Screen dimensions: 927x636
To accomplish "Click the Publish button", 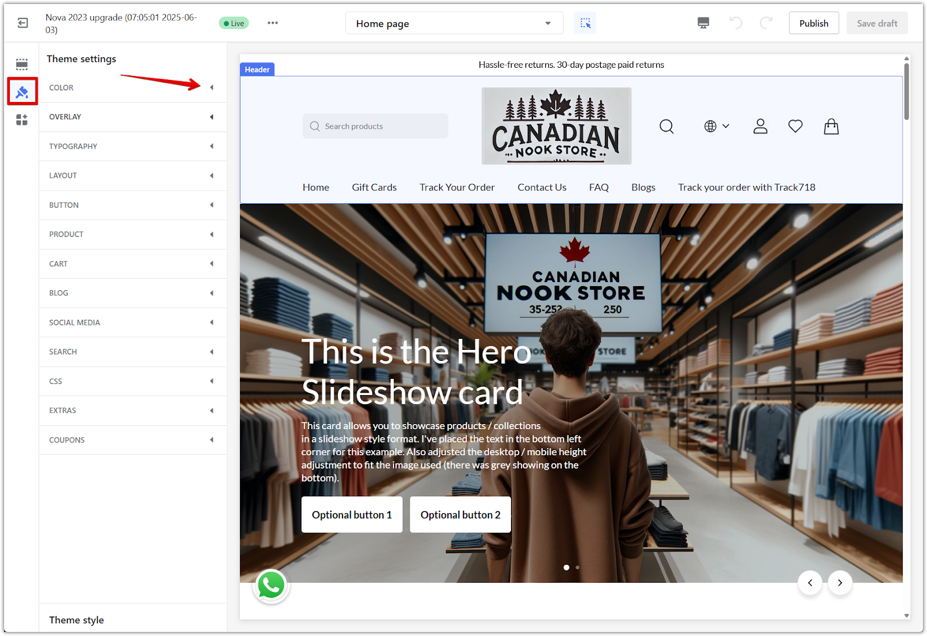I will coord(814,23).
